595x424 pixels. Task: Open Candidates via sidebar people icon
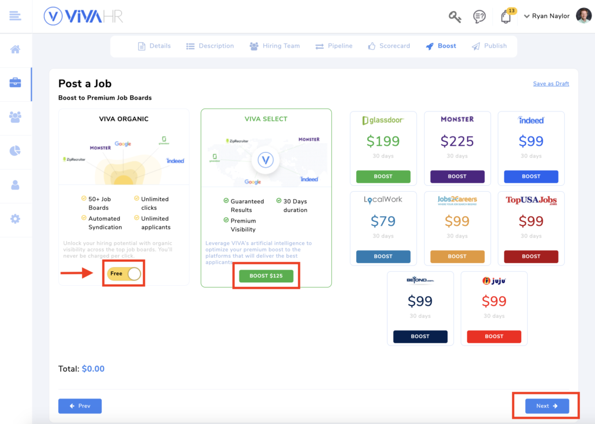[15, 117]
